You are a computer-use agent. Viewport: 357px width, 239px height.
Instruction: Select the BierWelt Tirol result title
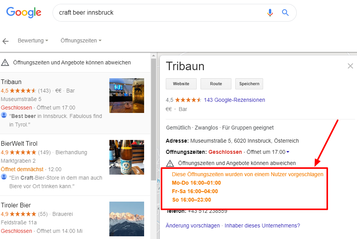pos(19,143)
